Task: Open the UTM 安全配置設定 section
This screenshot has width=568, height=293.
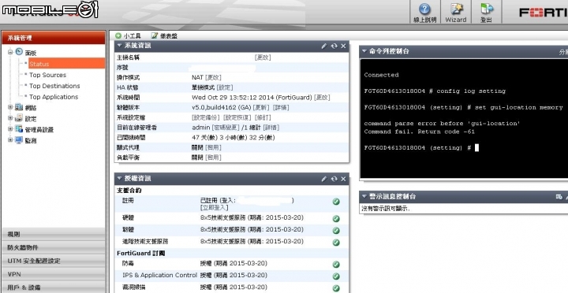Action: 54,261
